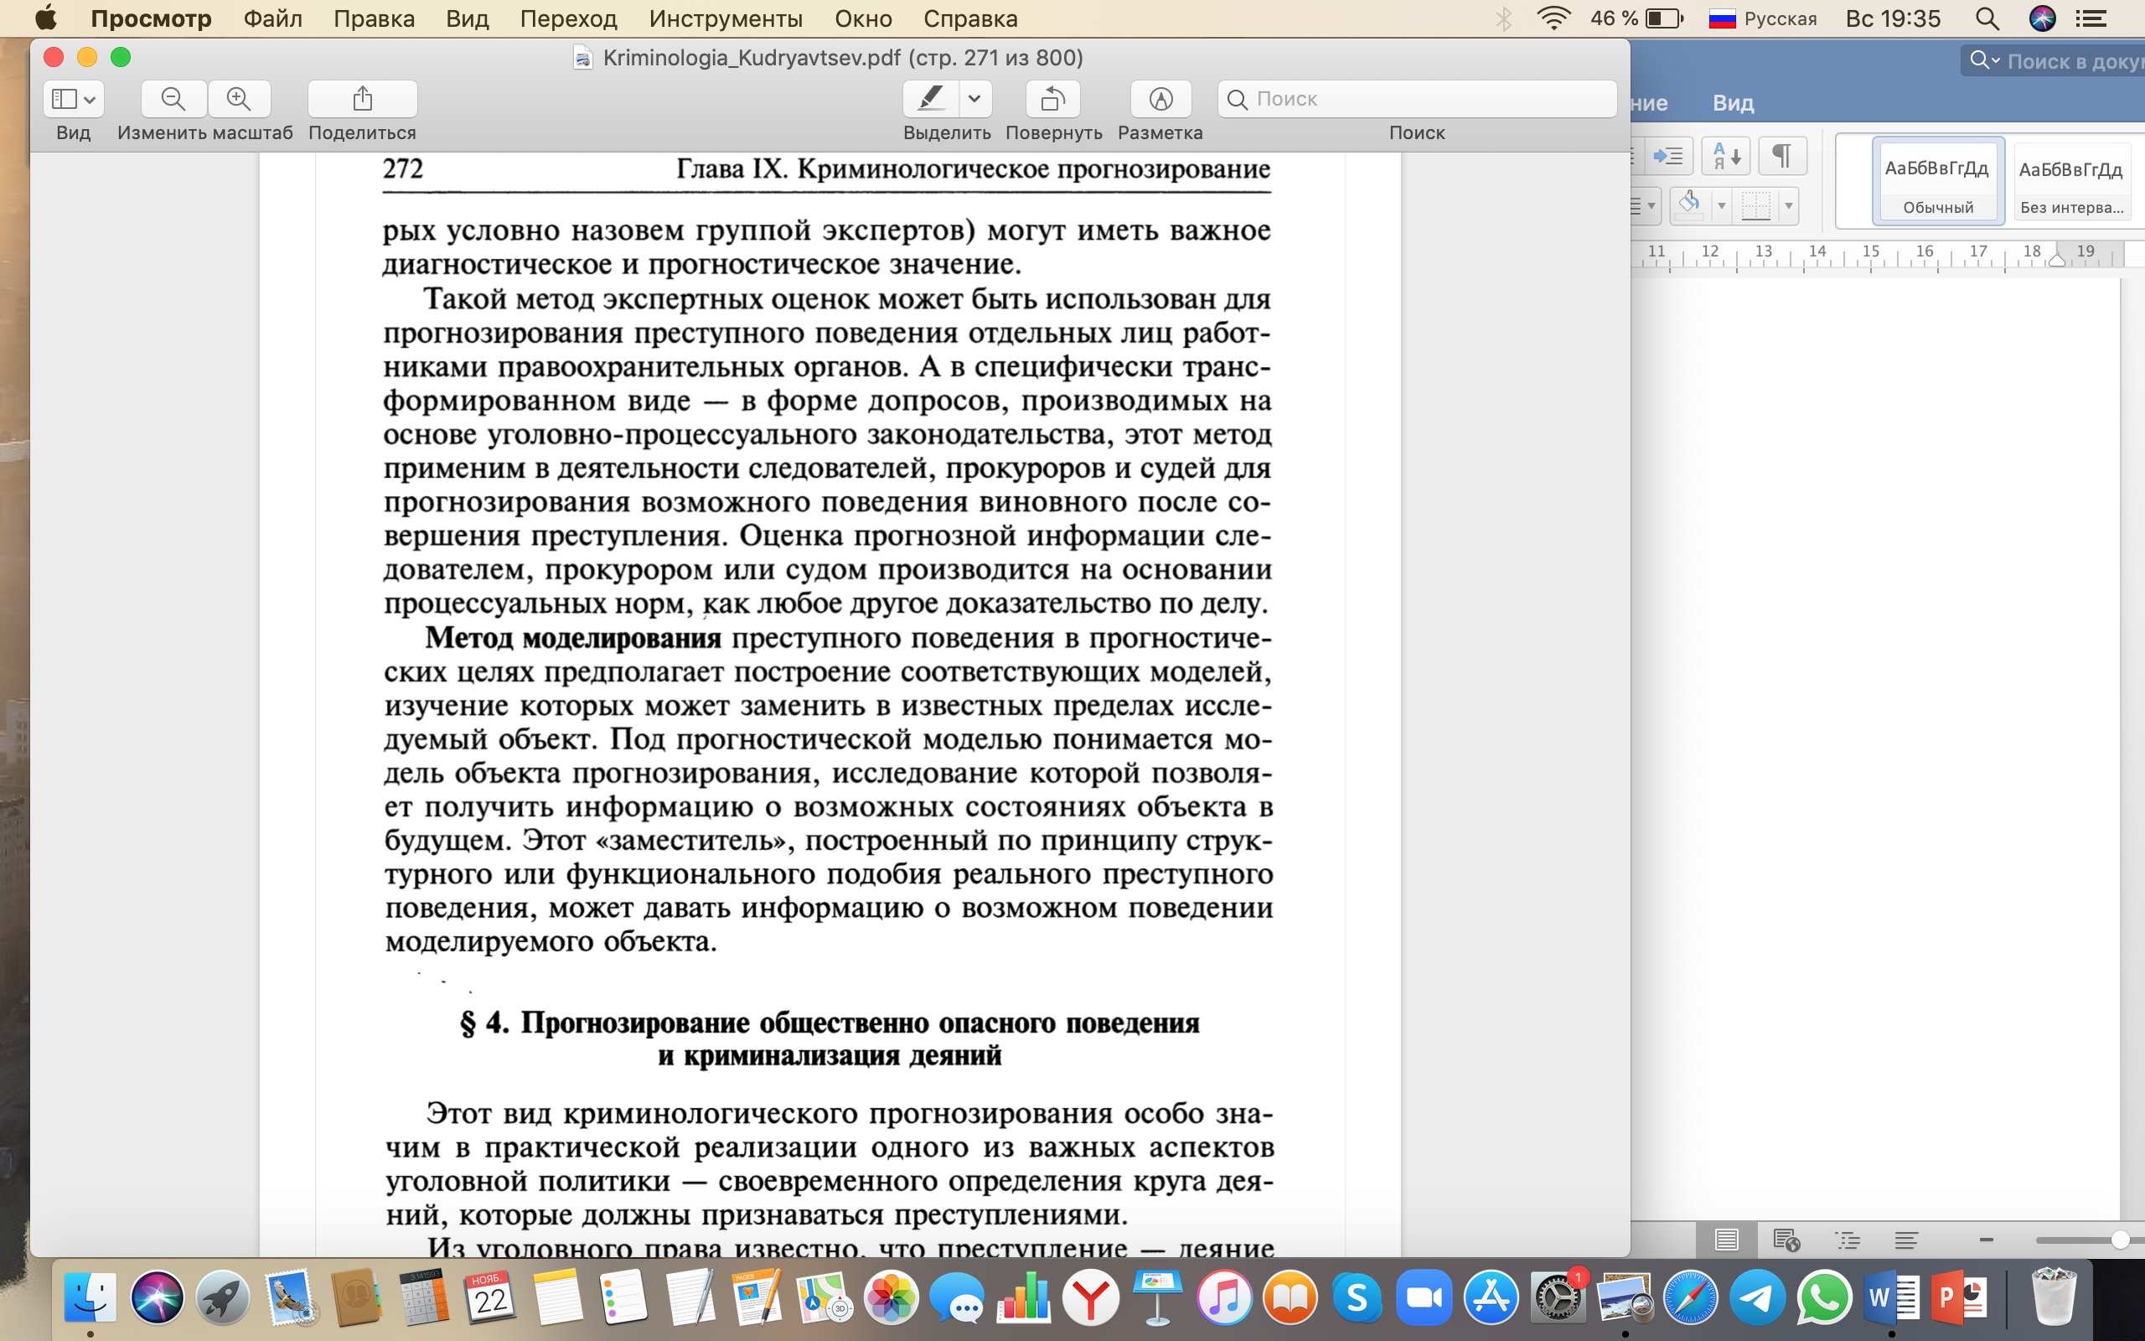This screenshot has width=2145, height=1341.
Task: Open Microsoft Word from the Dock
Action: click(x=1891, y=1297)
